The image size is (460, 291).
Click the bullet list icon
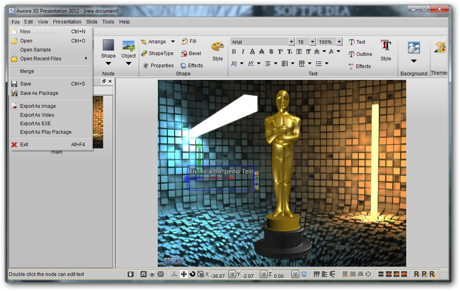pos(318,64)
